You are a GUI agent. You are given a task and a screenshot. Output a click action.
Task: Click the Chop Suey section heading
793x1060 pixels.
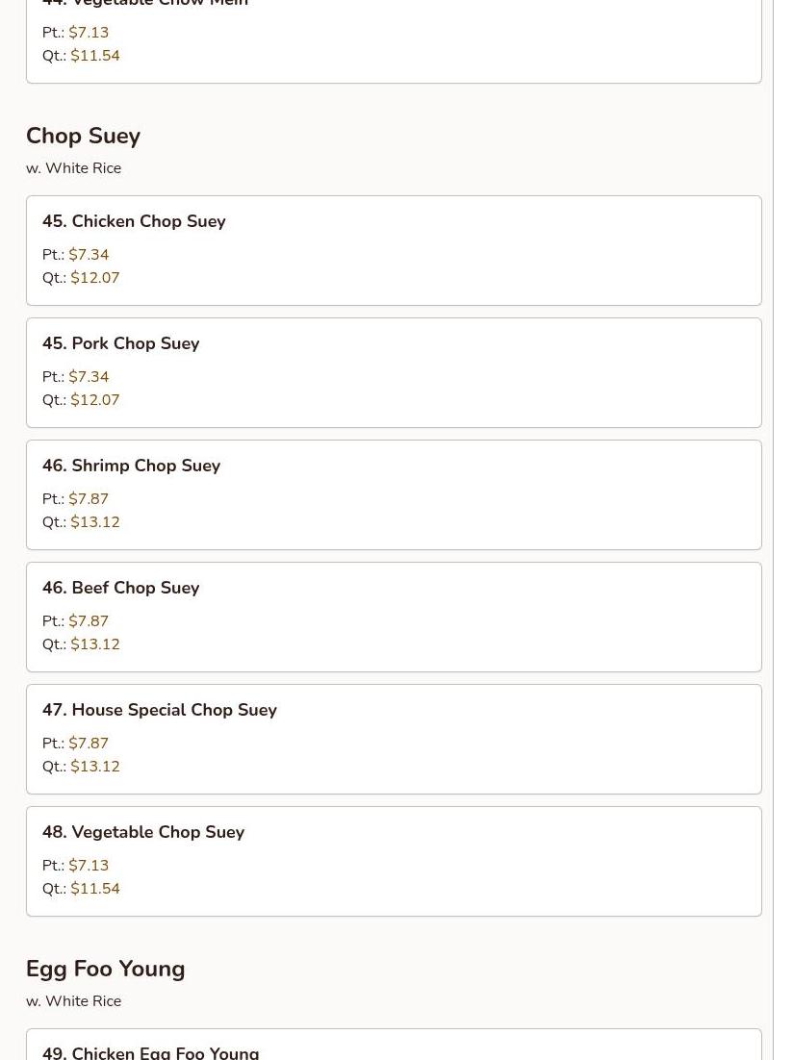[x=83, y=136]
